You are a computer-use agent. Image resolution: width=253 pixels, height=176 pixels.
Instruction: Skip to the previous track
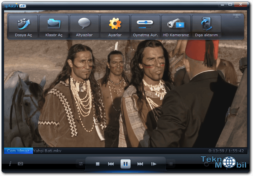(111, 164)
